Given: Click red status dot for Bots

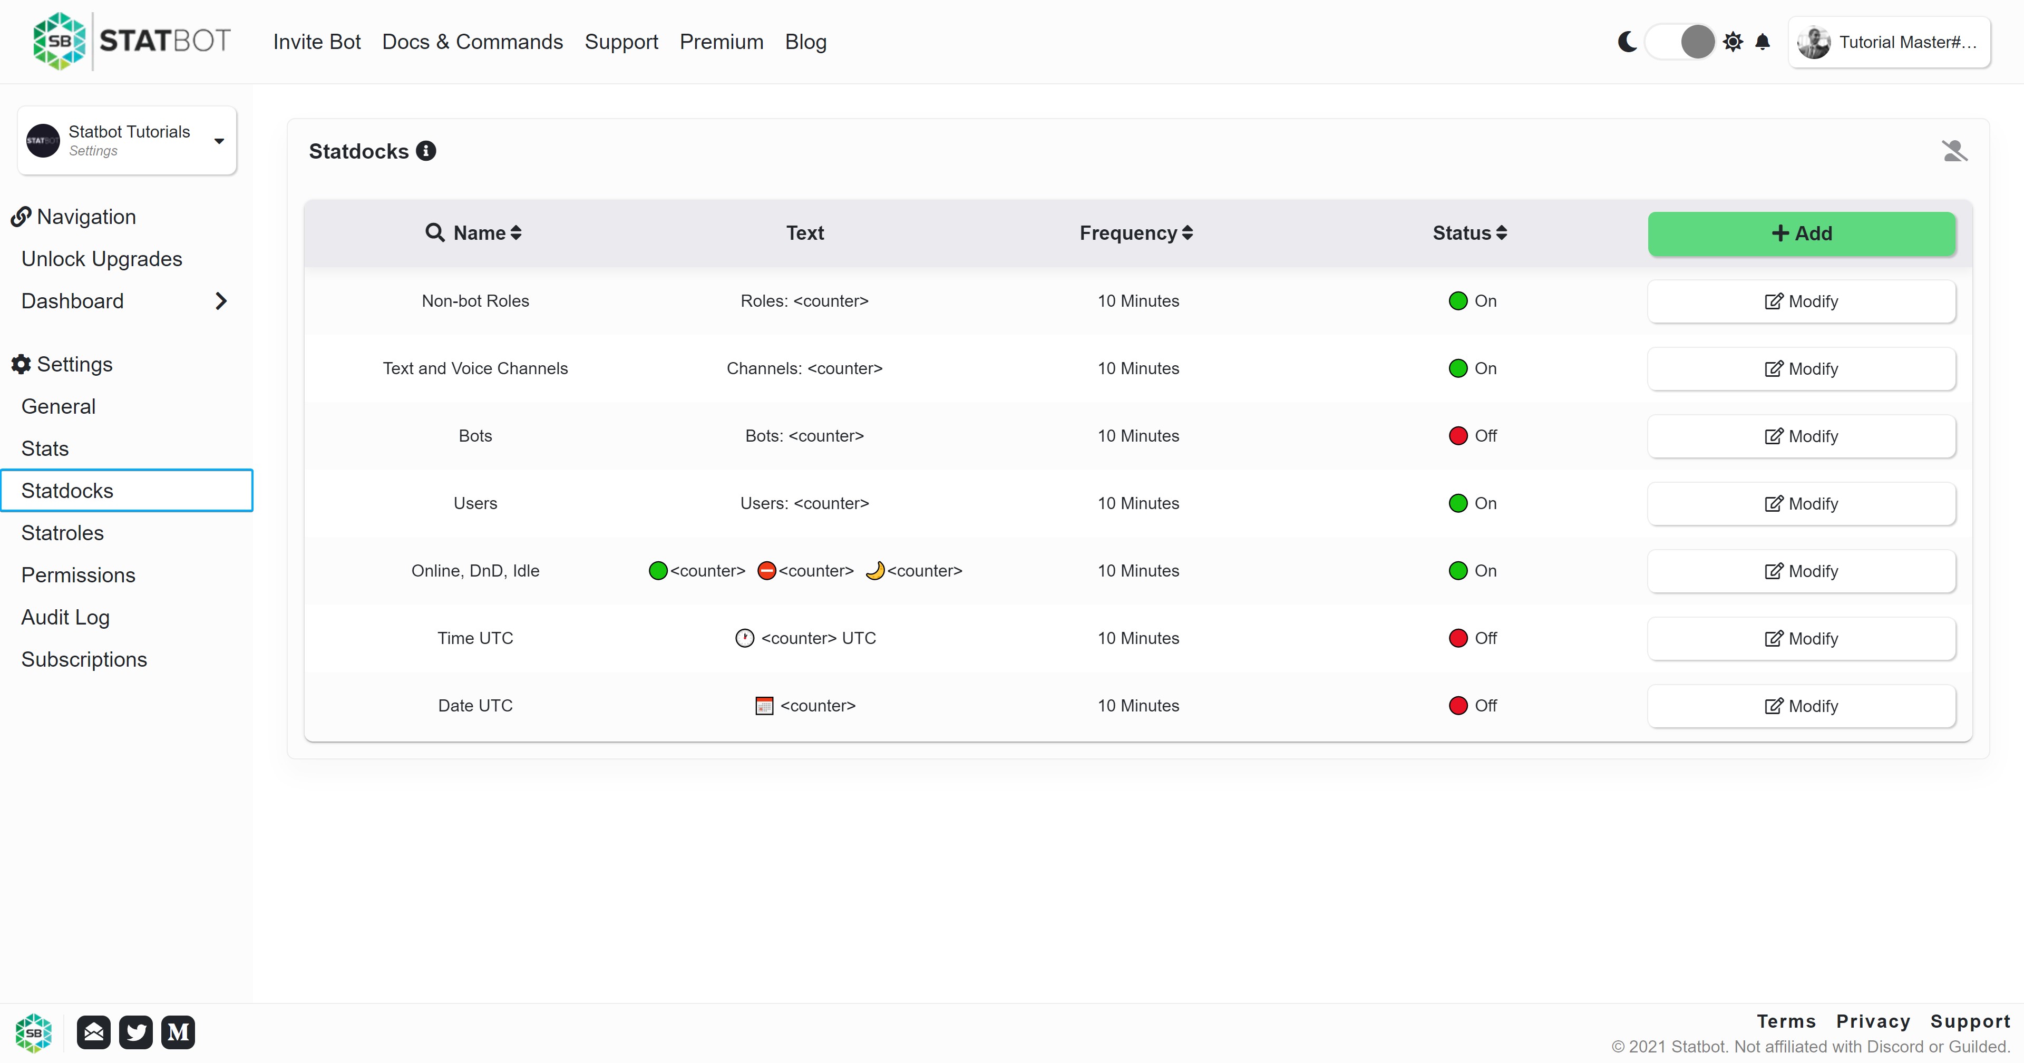Looking at the screenshot, I should pos(1458,436).
